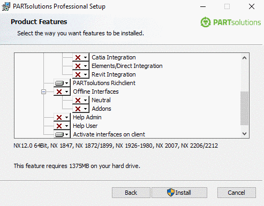Select Elements/Direct Integration label
The width and height of the screenshot is (264, 206).
click(127, 66)
